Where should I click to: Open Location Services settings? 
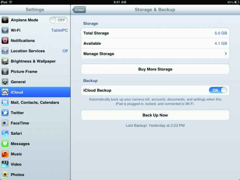[x=35, y=51]
